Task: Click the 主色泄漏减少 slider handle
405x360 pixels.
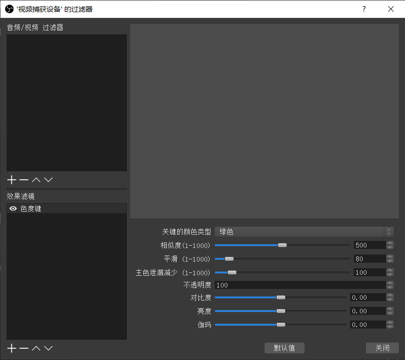Action: pyautogui.click(x=232, y=272)
